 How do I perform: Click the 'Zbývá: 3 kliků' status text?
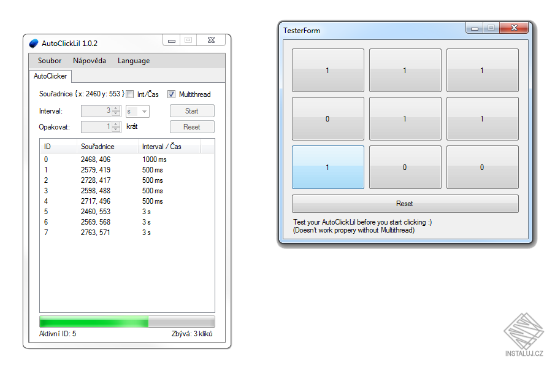click(x=192, y=334)
